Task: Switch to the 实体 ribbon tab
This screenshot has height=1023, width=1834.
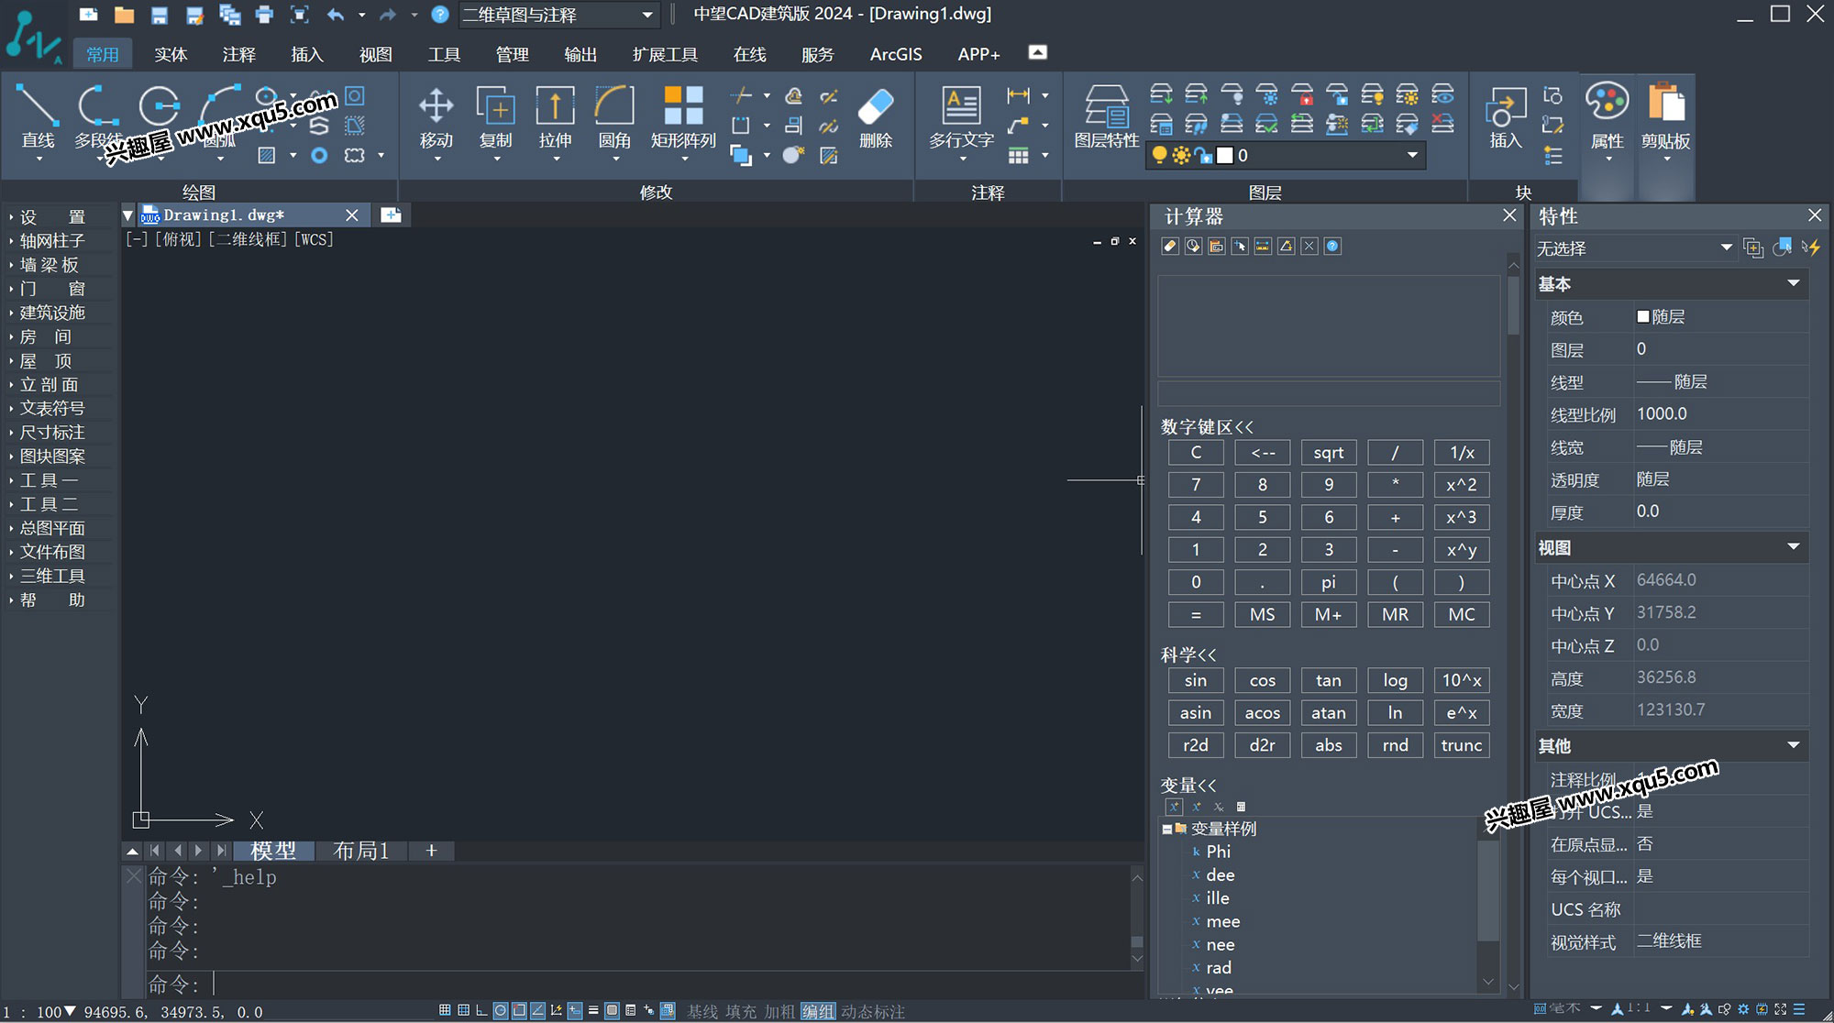Action: (171, 54)
